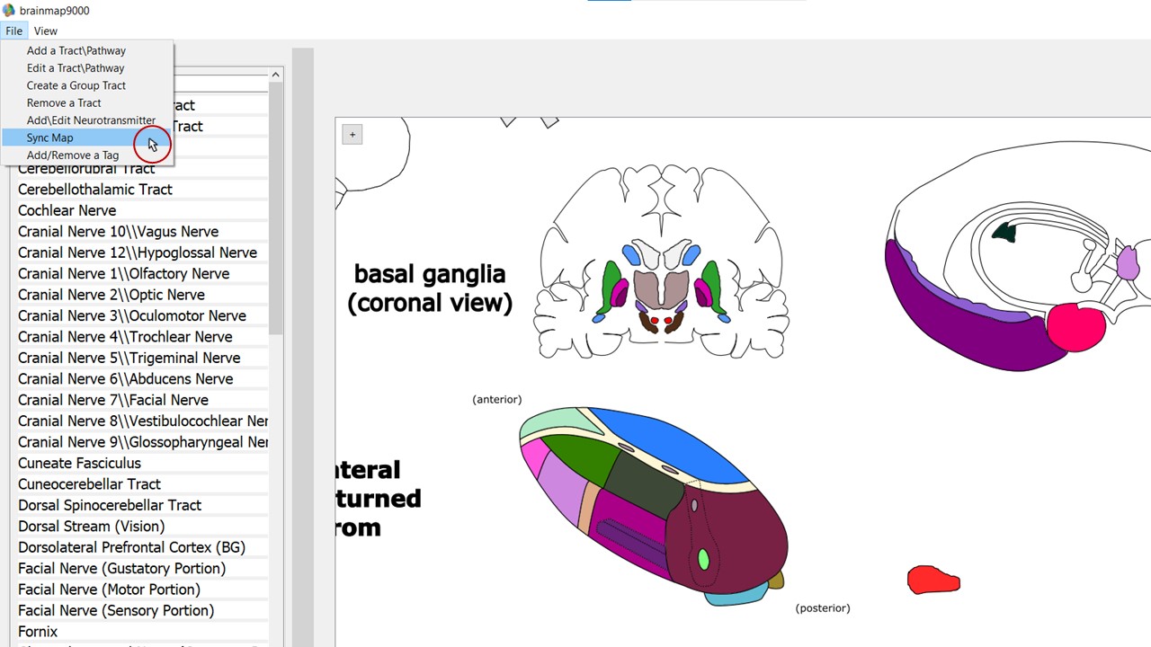Image resolution: width=1151 pixels, height=647 pixels.
Task: Click the pink region in sagittal view
Action: click(1076, 328)
